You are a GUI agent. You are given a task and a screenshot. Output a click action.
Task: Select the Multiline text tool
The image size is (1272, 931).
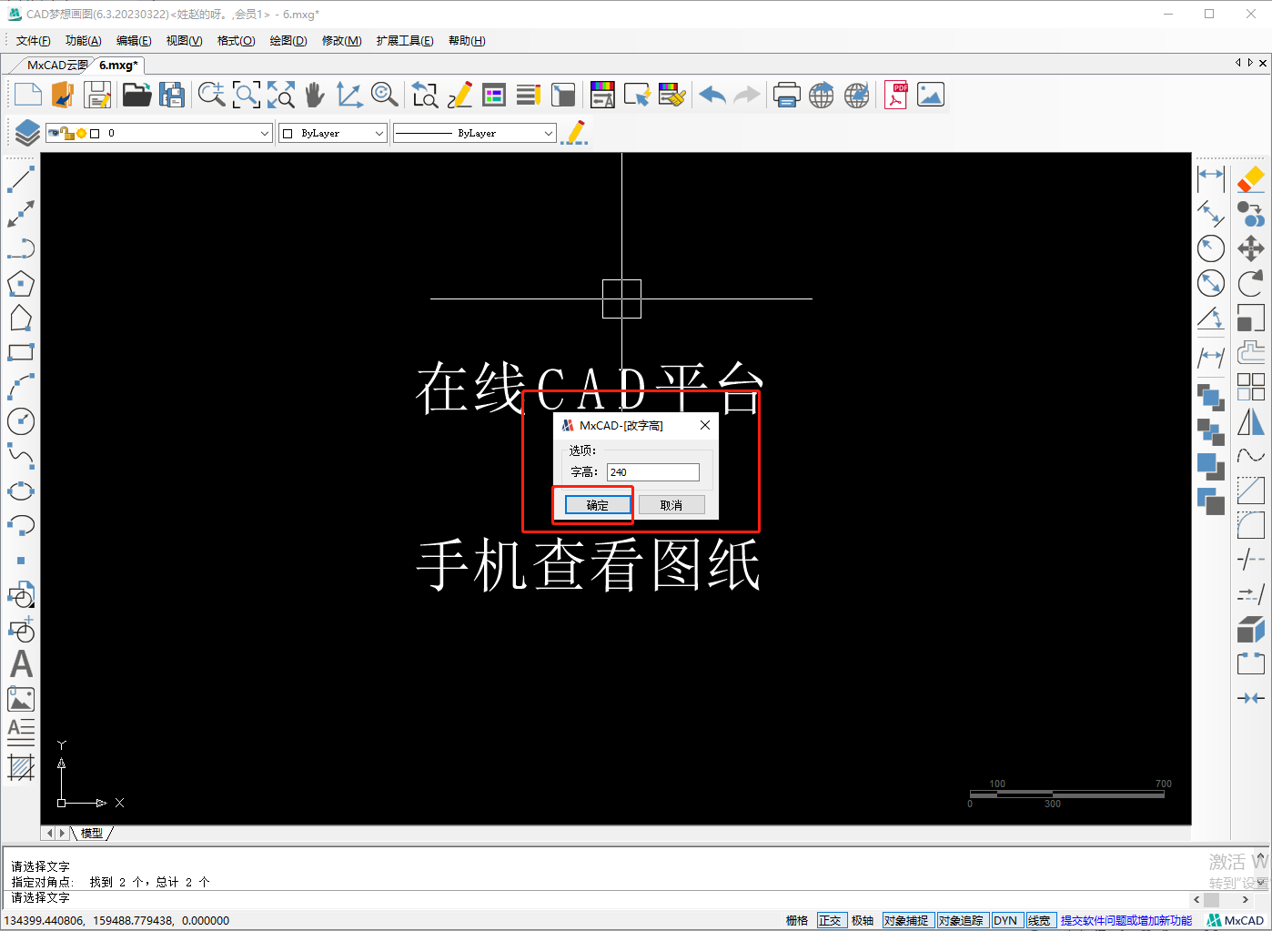point(21,733)
